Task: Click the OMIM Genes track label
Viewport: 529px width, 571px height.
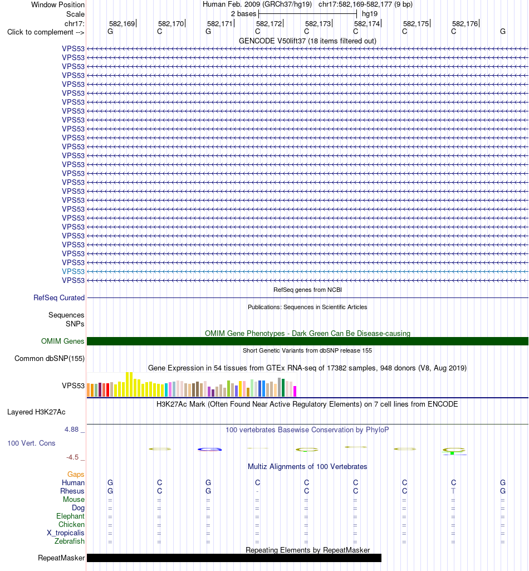Action: coord(62,341)
